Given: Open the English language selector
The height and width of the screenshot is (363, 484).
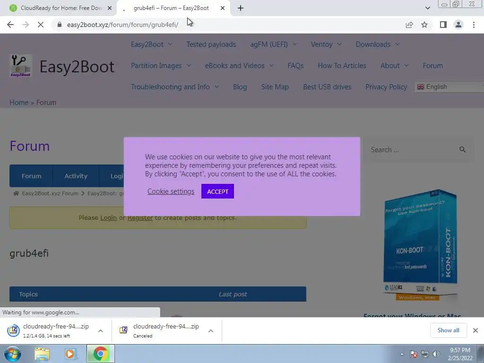Looking at the screenshot, I should click(449, 87).
